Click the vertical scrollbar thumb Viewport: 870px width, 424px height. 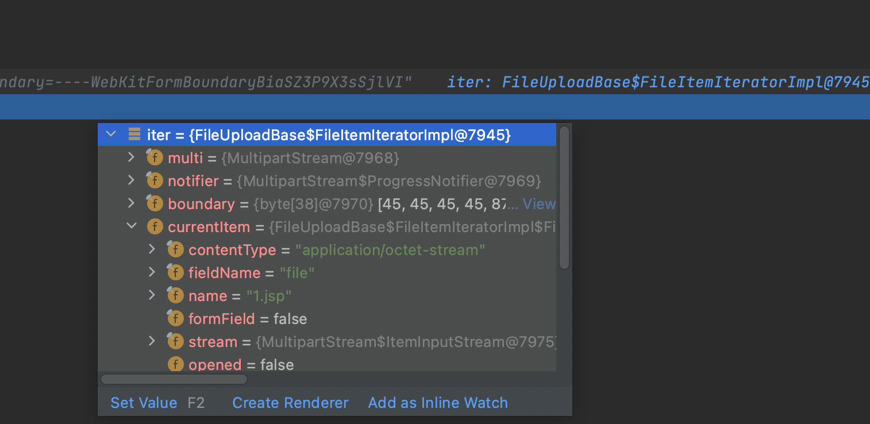point(564,198)
